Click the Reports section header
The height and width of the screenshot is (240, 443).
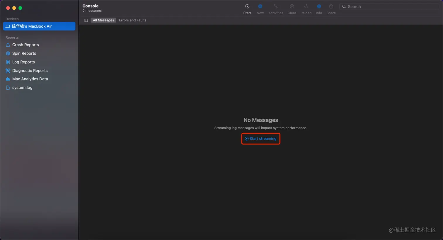[x=12, y=38]
